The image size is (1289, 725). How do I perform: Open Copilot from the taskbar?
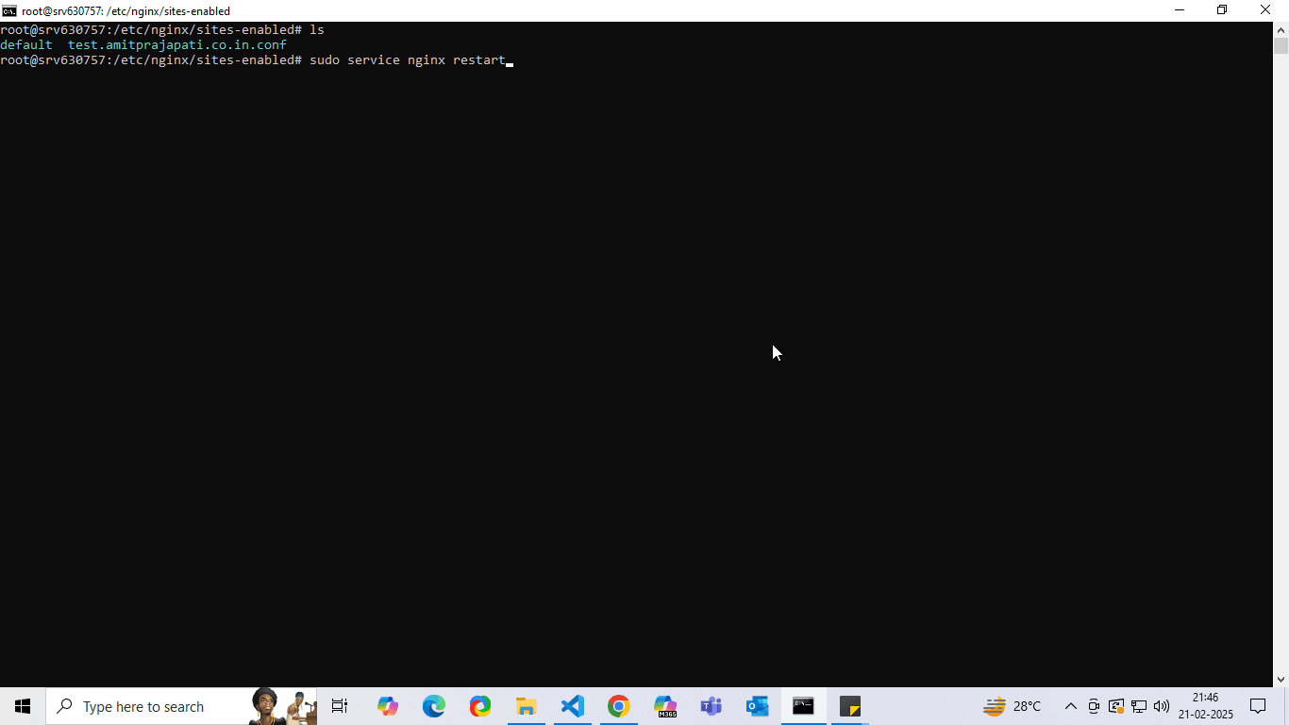[x=388, y=706]
